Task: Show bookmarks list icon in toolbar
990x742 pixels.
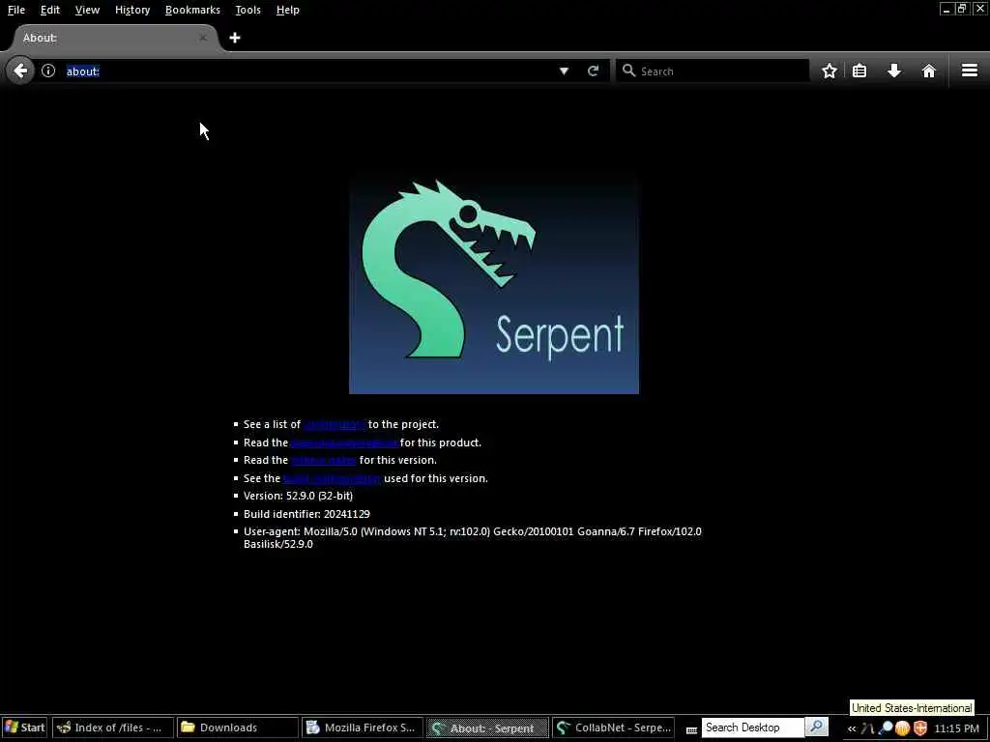Action: click(859, 71)
